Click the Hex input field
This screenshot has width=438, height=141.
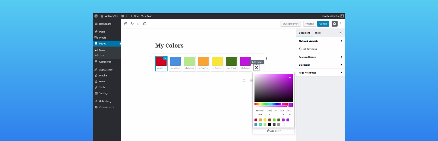(259, 111)
